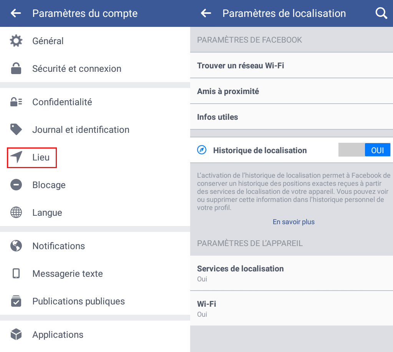Click the Sécurité et connexion lock icon
Screen dimensions: 393x352
(x=16, y=68)
